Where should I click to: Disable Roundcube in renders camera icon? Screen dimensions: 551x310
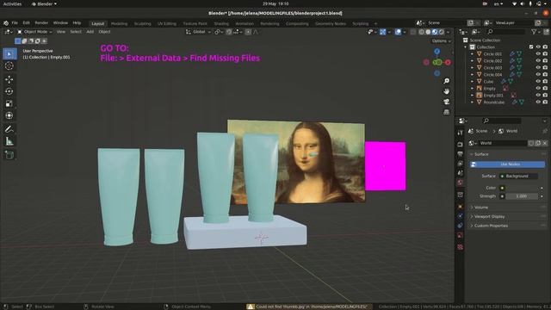(545, 102)
